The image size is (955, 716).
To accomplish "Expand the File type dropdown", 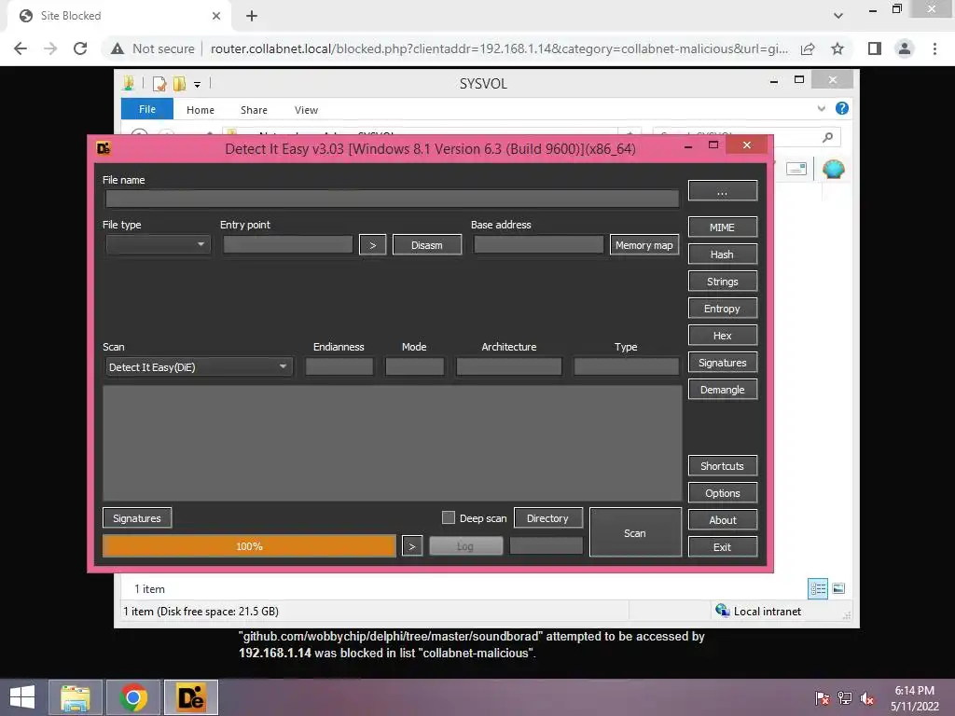I will click(x=158, y=244).
